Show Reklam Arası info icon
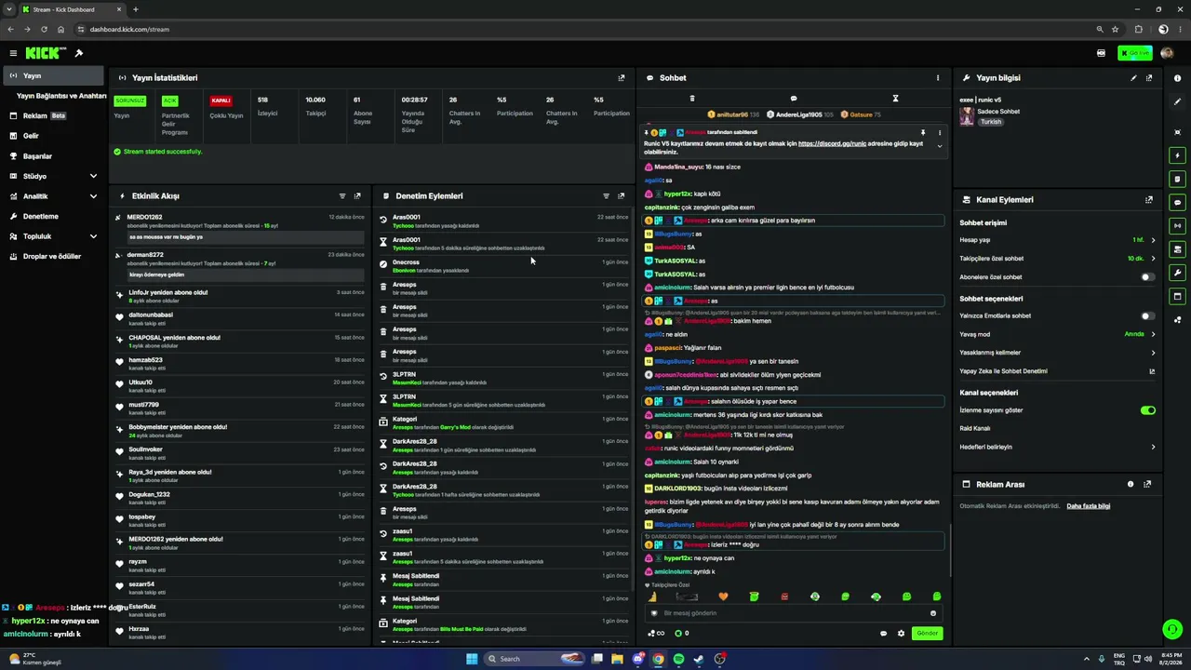This screenshot has width=1191, height=670. pyautogui.click(x=1131, y=485)
